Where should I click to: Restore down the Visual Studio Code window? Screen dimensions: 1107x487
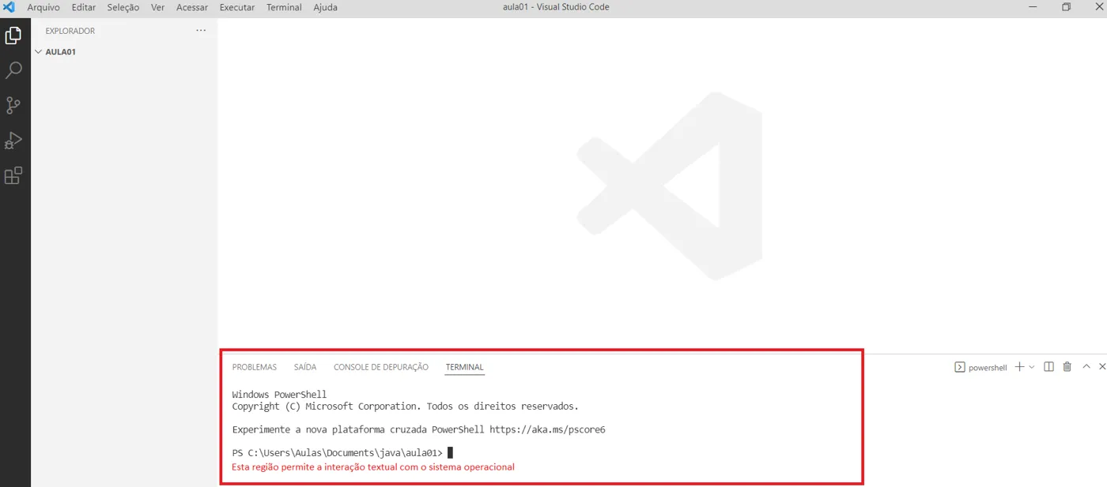point(1066,7)
